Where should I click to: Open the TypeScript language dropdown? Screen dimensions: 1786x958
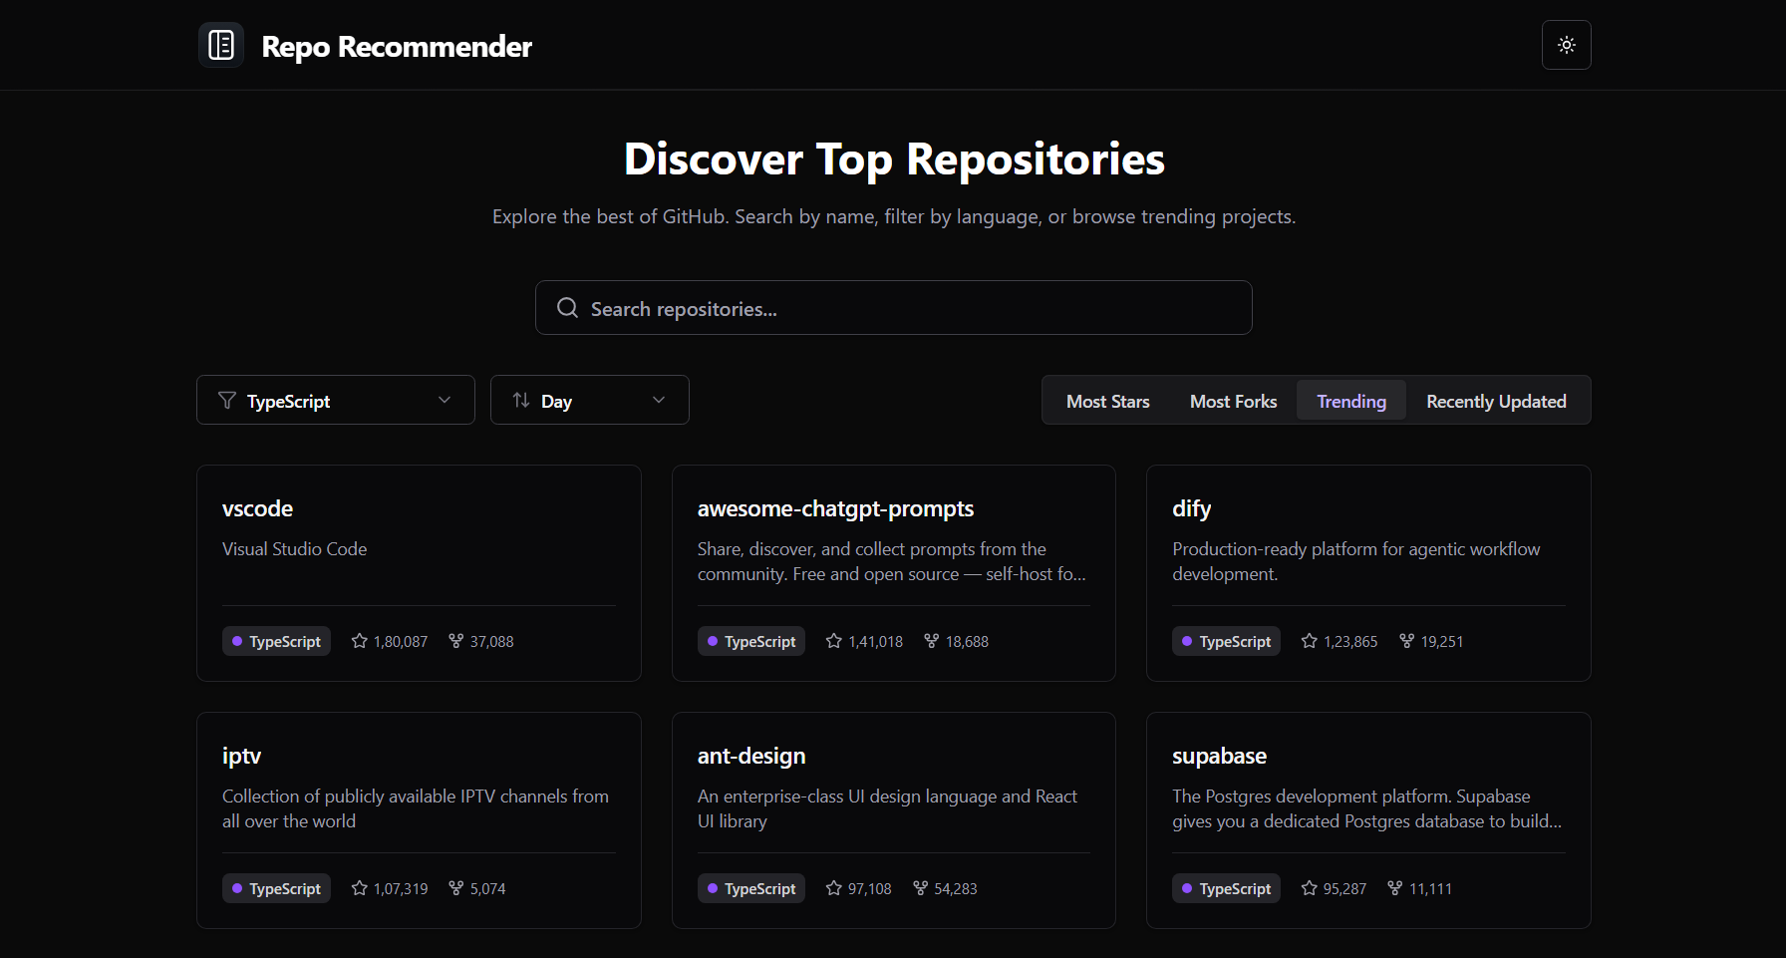click(x=335, y=400)
